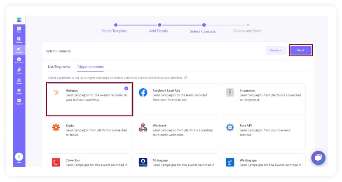Image resolution: width=342 pixels, height=182 pixels.
Task: Click the WebEngage logo icon
Action: point(230,162)
